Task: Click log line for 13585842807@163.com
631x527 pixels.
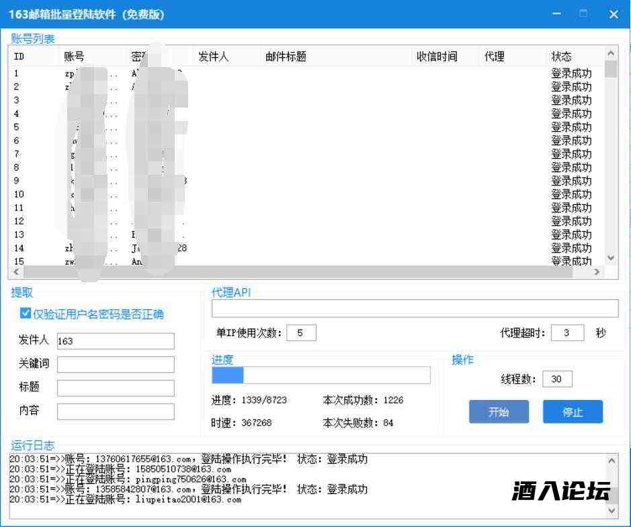Action: [188, 489]
